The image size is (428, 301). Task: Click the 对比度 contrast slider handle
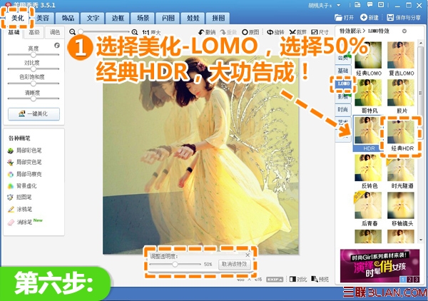click(34, 68)
